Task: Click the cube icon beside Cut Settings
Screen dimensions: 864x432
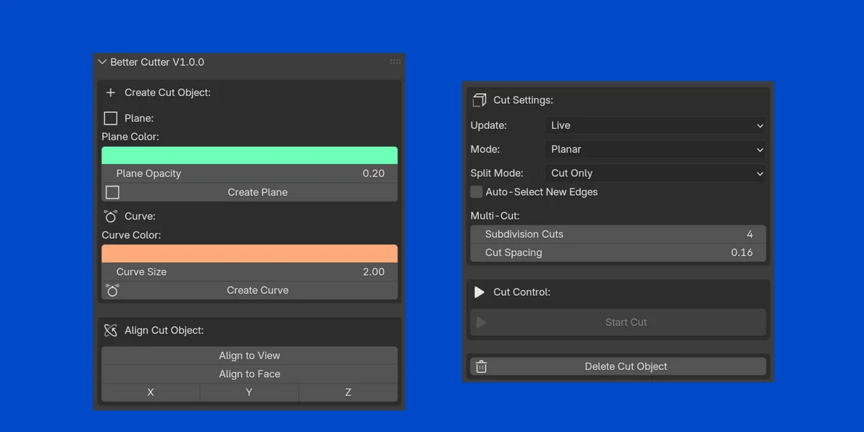Action: pyautogui.click(x=480, y=100)
